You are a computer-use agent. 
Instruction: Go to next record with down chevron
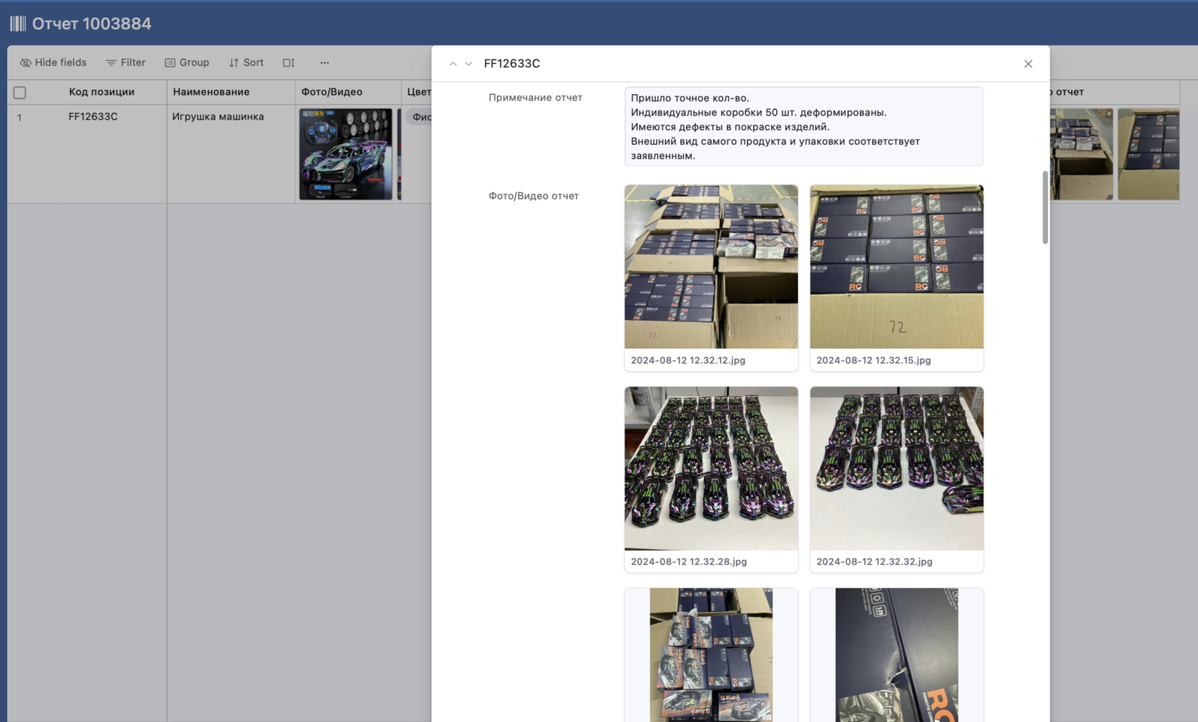click(x=469, y=64)
